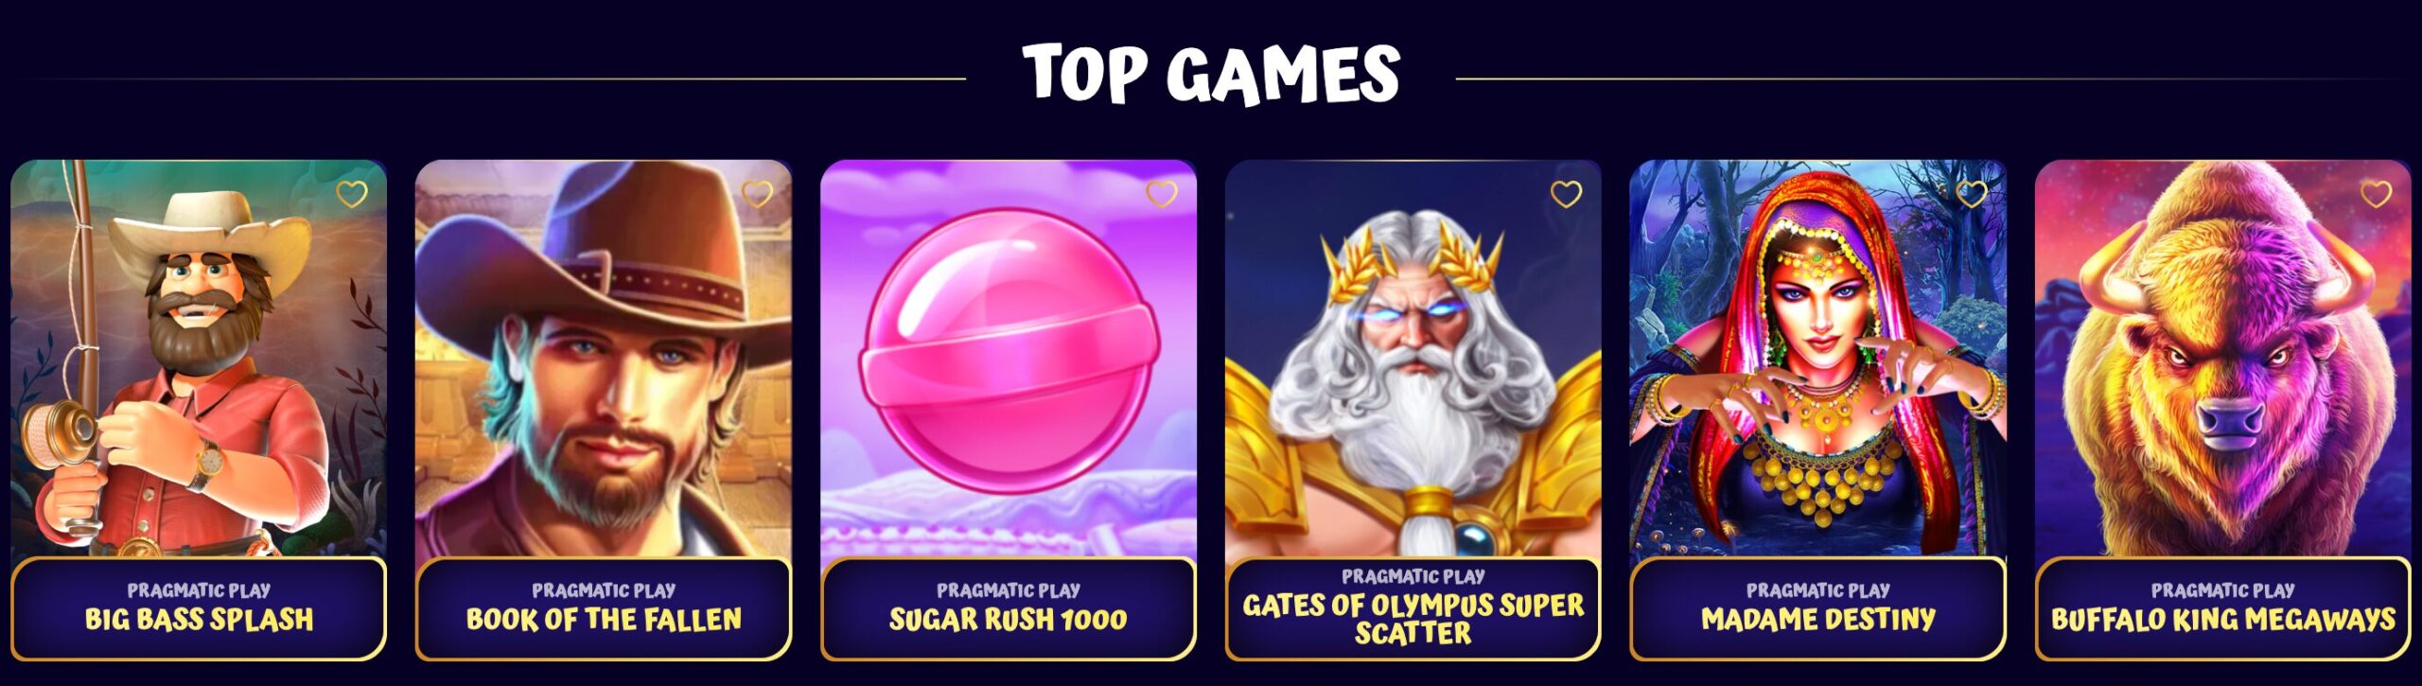Click Pragmatic Play label under Madame Destiny
This screenshot has height=686, width=2422.
1818,589
